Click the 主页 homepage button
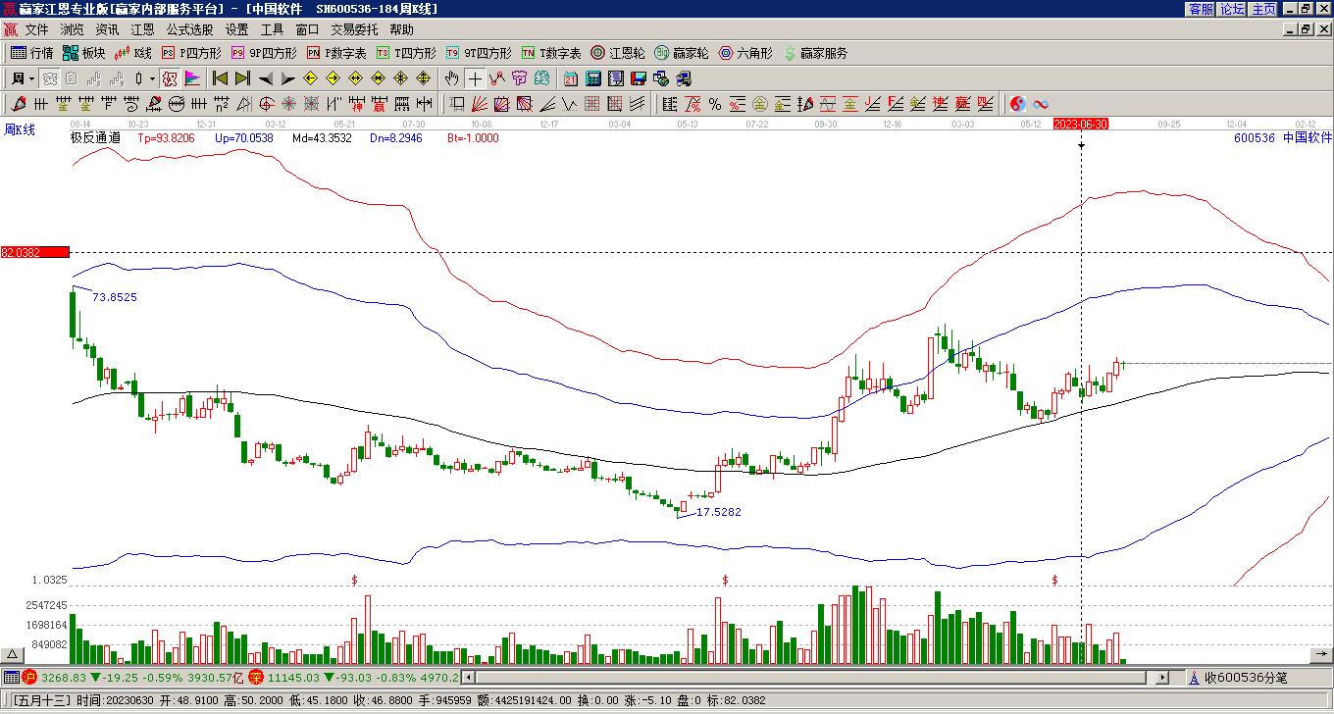Viewport: 1334px width, 714px height. [1263, 9]
